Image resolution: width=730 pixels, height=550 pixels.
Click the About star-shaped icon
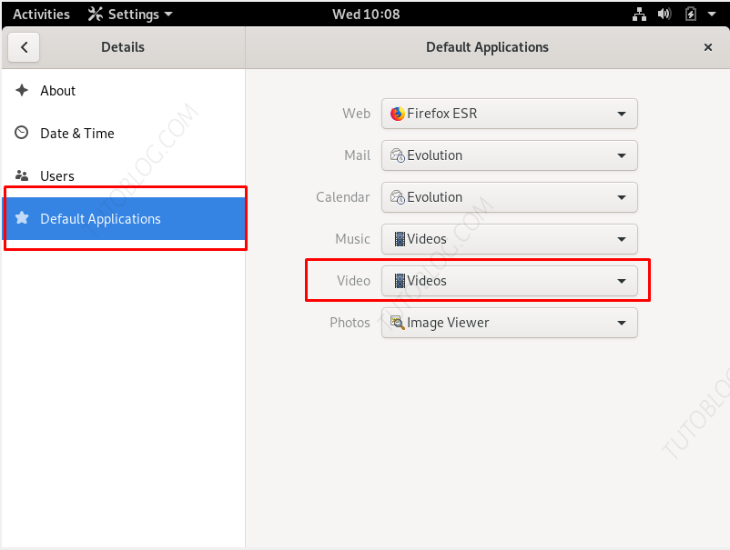(22, 90)
